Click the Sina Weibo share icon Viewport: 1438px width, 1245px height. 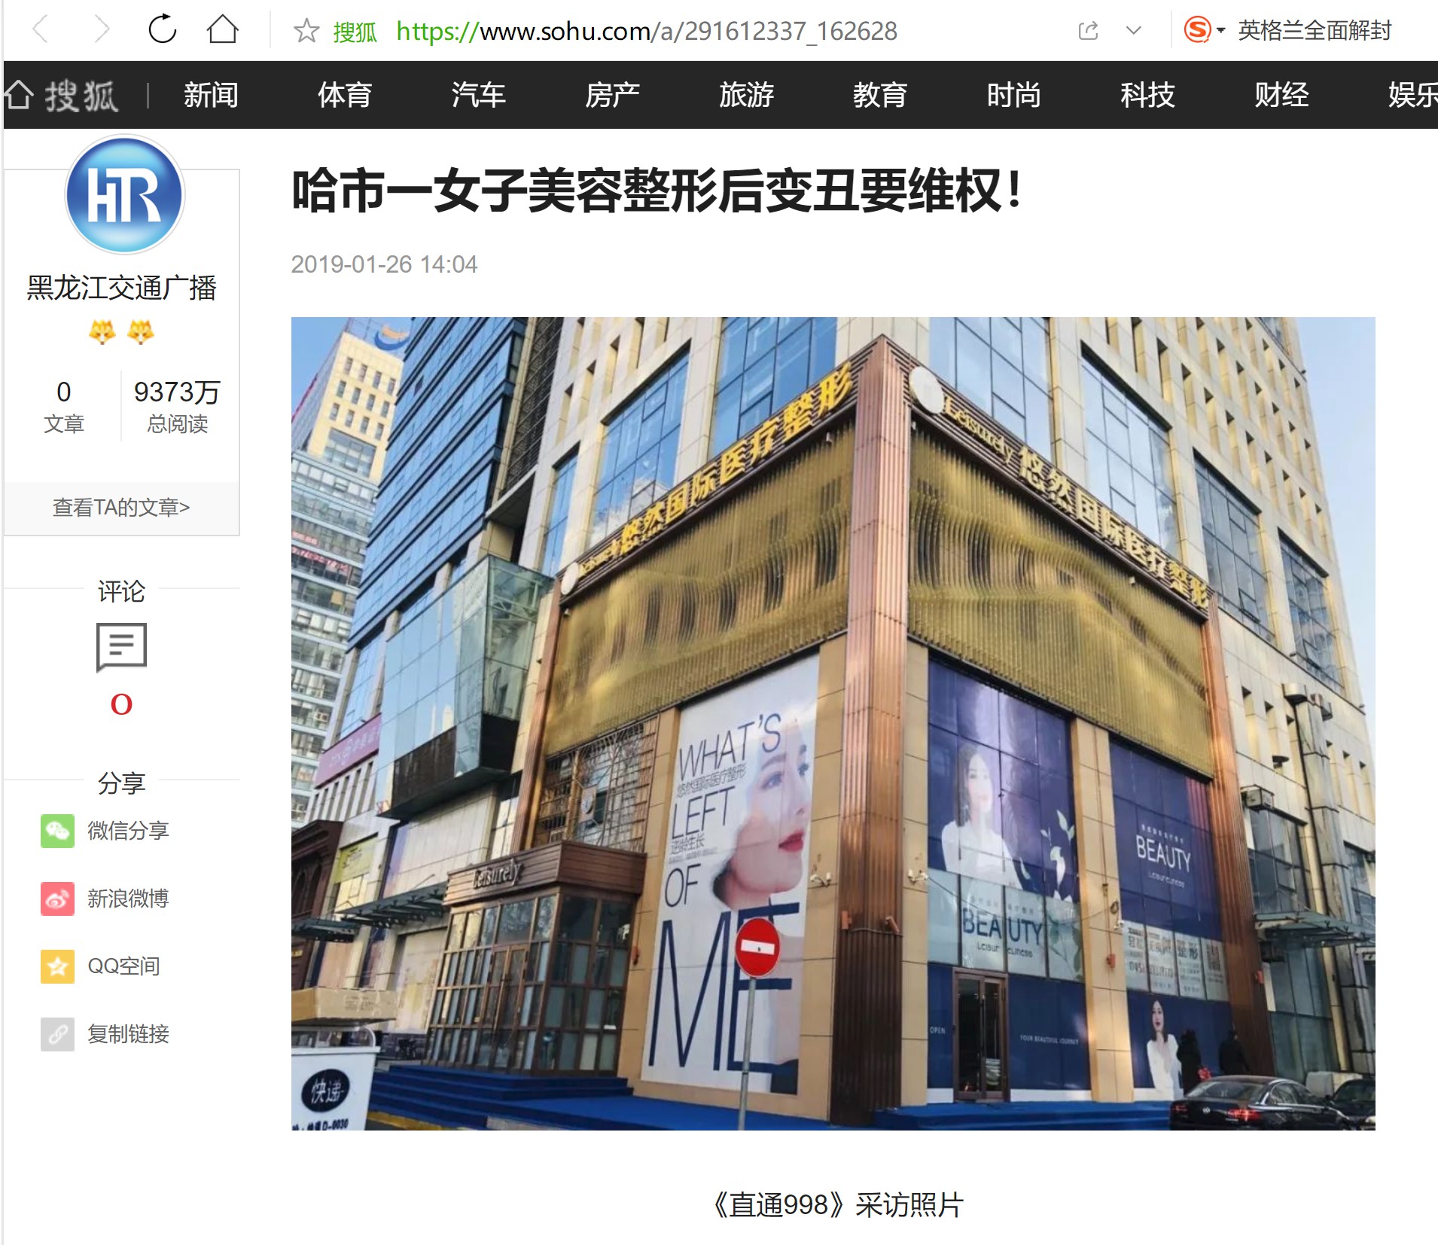[x=57, y=899]
